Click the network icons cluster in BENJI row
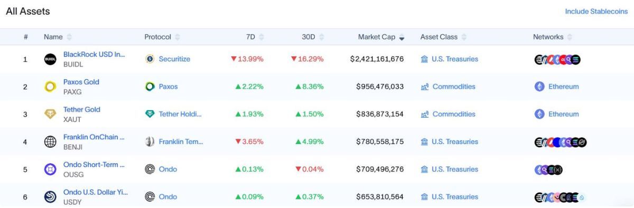Image resolution: width=634 pixels, height=208 pixels. (561, 142)
